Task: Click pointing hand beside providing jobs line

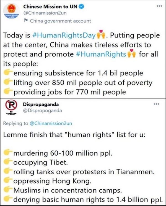Action: point(8,91)
